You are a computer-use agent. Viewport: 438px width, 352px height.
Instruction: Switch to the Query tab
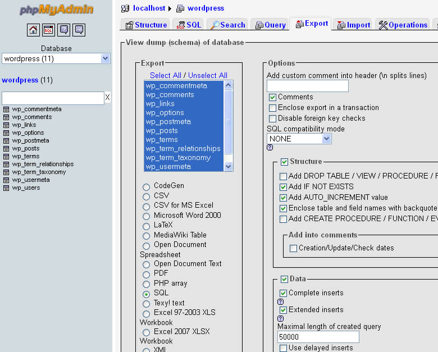pyautogui.click(x=271, y=25)
